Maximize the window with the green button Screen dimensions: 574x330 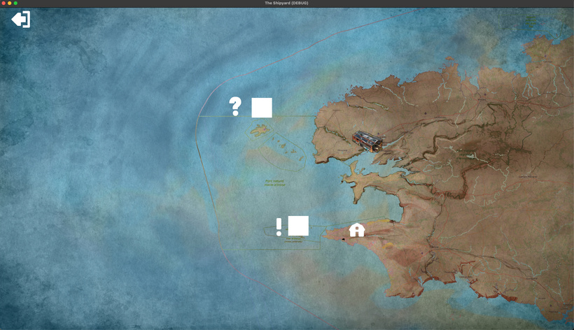pos(15,3)
